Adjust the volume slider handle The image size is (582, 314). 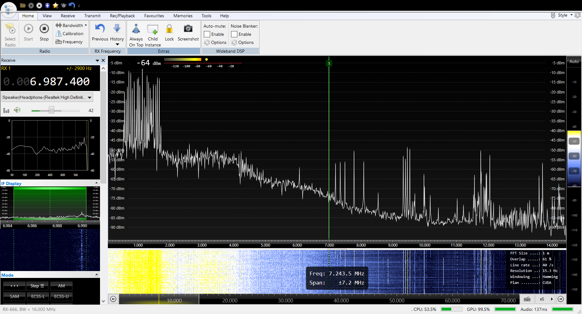[51, 110]
